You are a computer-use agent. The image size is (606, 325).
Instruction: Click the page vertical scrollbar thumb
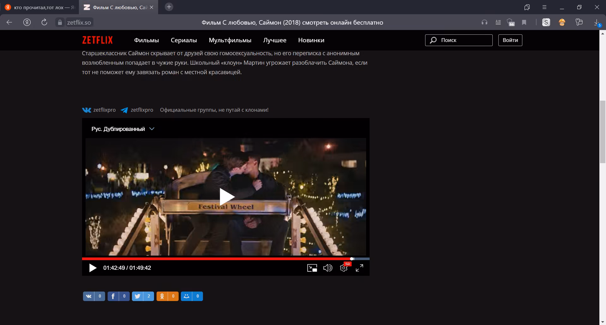tap(603, 132)
